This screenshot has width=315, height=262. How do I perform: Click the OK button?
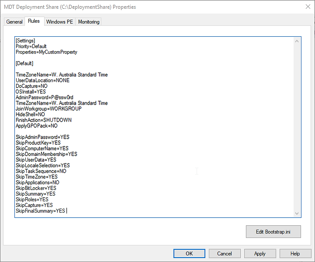click(x=189, y=254)
